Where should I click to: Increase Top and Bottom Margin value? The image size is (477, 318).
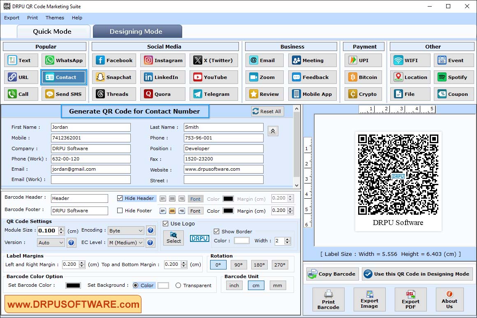tap(184, 263)
